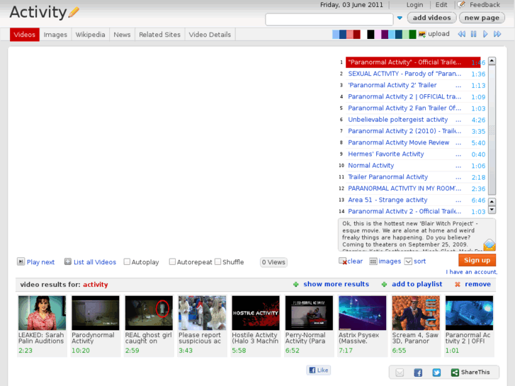Viewport: 515px width, 386px height.
Task: Share by email using the bottom envelope icon
Action: pyautogui.click(x=400, y=373)
